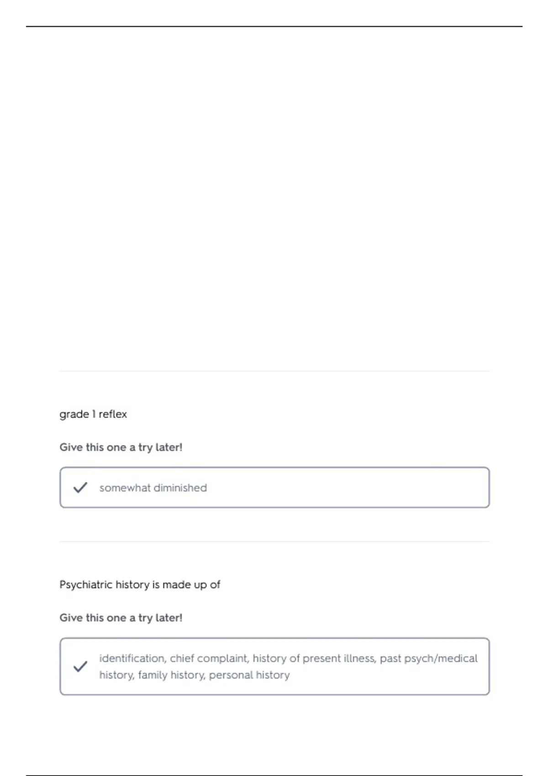Click the divider line above grade 1 reflex
This screenshot has width=548, height=776.
274,371
